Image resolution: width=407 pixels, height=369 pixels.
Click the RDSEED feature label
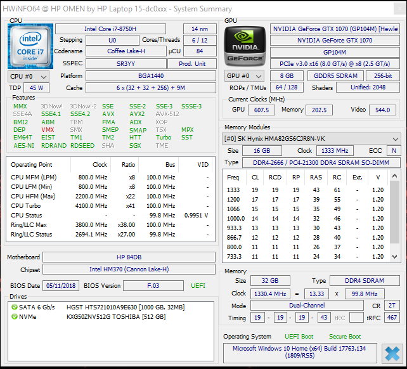coord(82,145)
